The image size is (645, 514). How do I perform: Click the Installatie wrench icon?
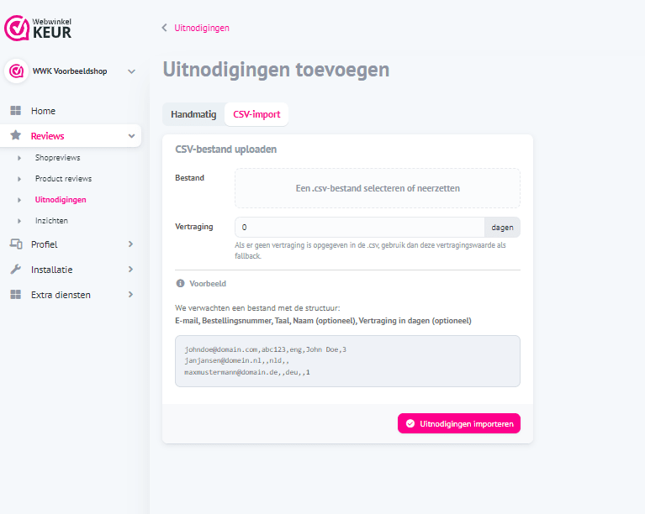point(15,270)
